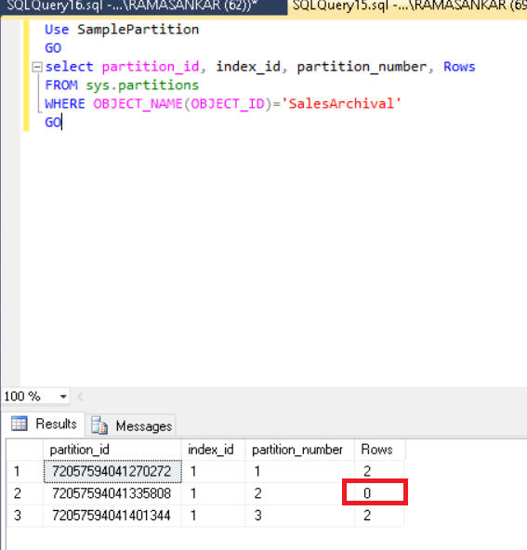The height and width of the screenshot is (550, 527).
Task: Click partition_number in the select list
Action: 362,67
